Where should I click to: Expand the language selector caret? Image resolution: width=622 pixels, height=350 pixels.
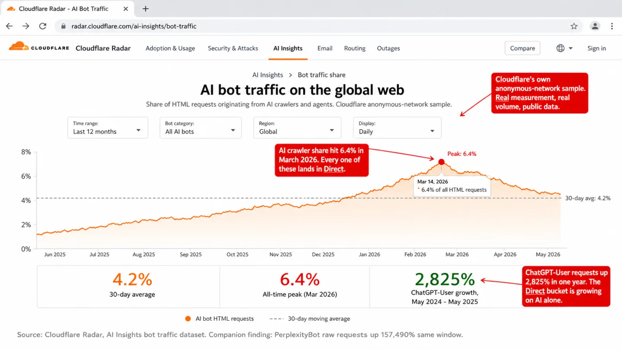pos(571,48)
